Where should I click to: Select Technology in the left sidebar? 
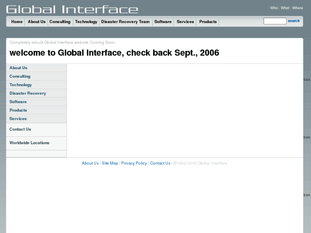point(36,85)
